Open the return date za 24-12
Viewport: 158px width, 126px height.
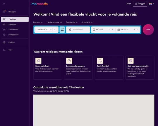pos(125,30)
